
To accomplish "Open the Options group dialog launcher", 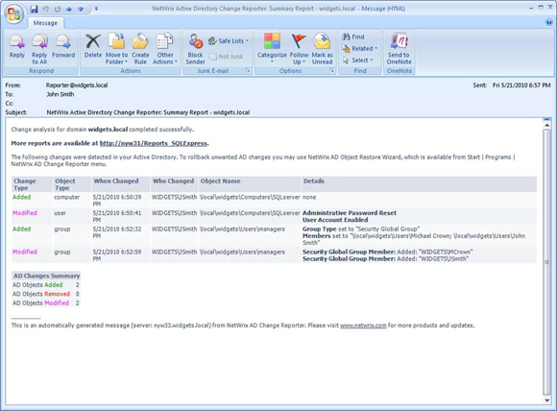I will tap(331, 71).
